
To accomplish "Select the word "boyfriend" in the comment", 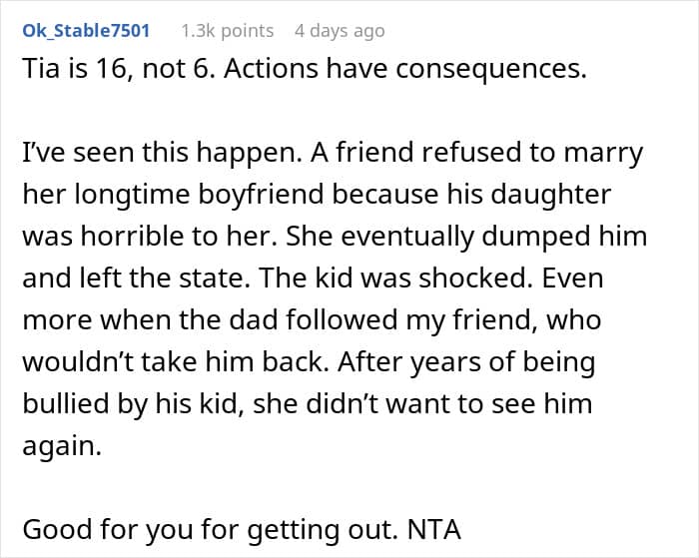I will 261,195.
